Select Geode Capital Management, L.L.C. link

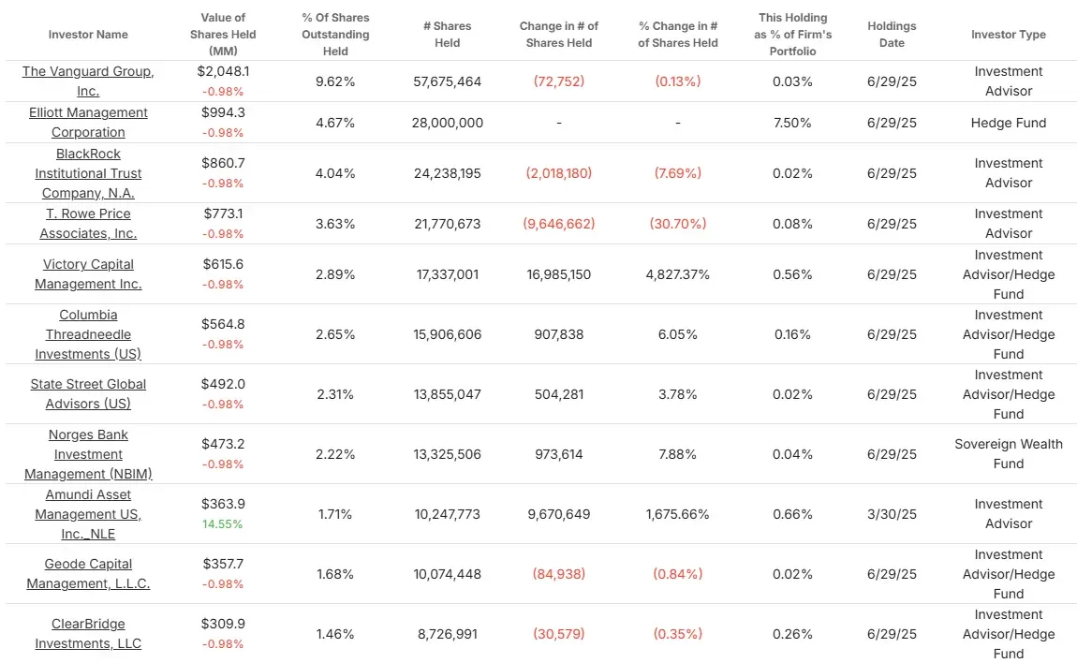pos(88,574)
